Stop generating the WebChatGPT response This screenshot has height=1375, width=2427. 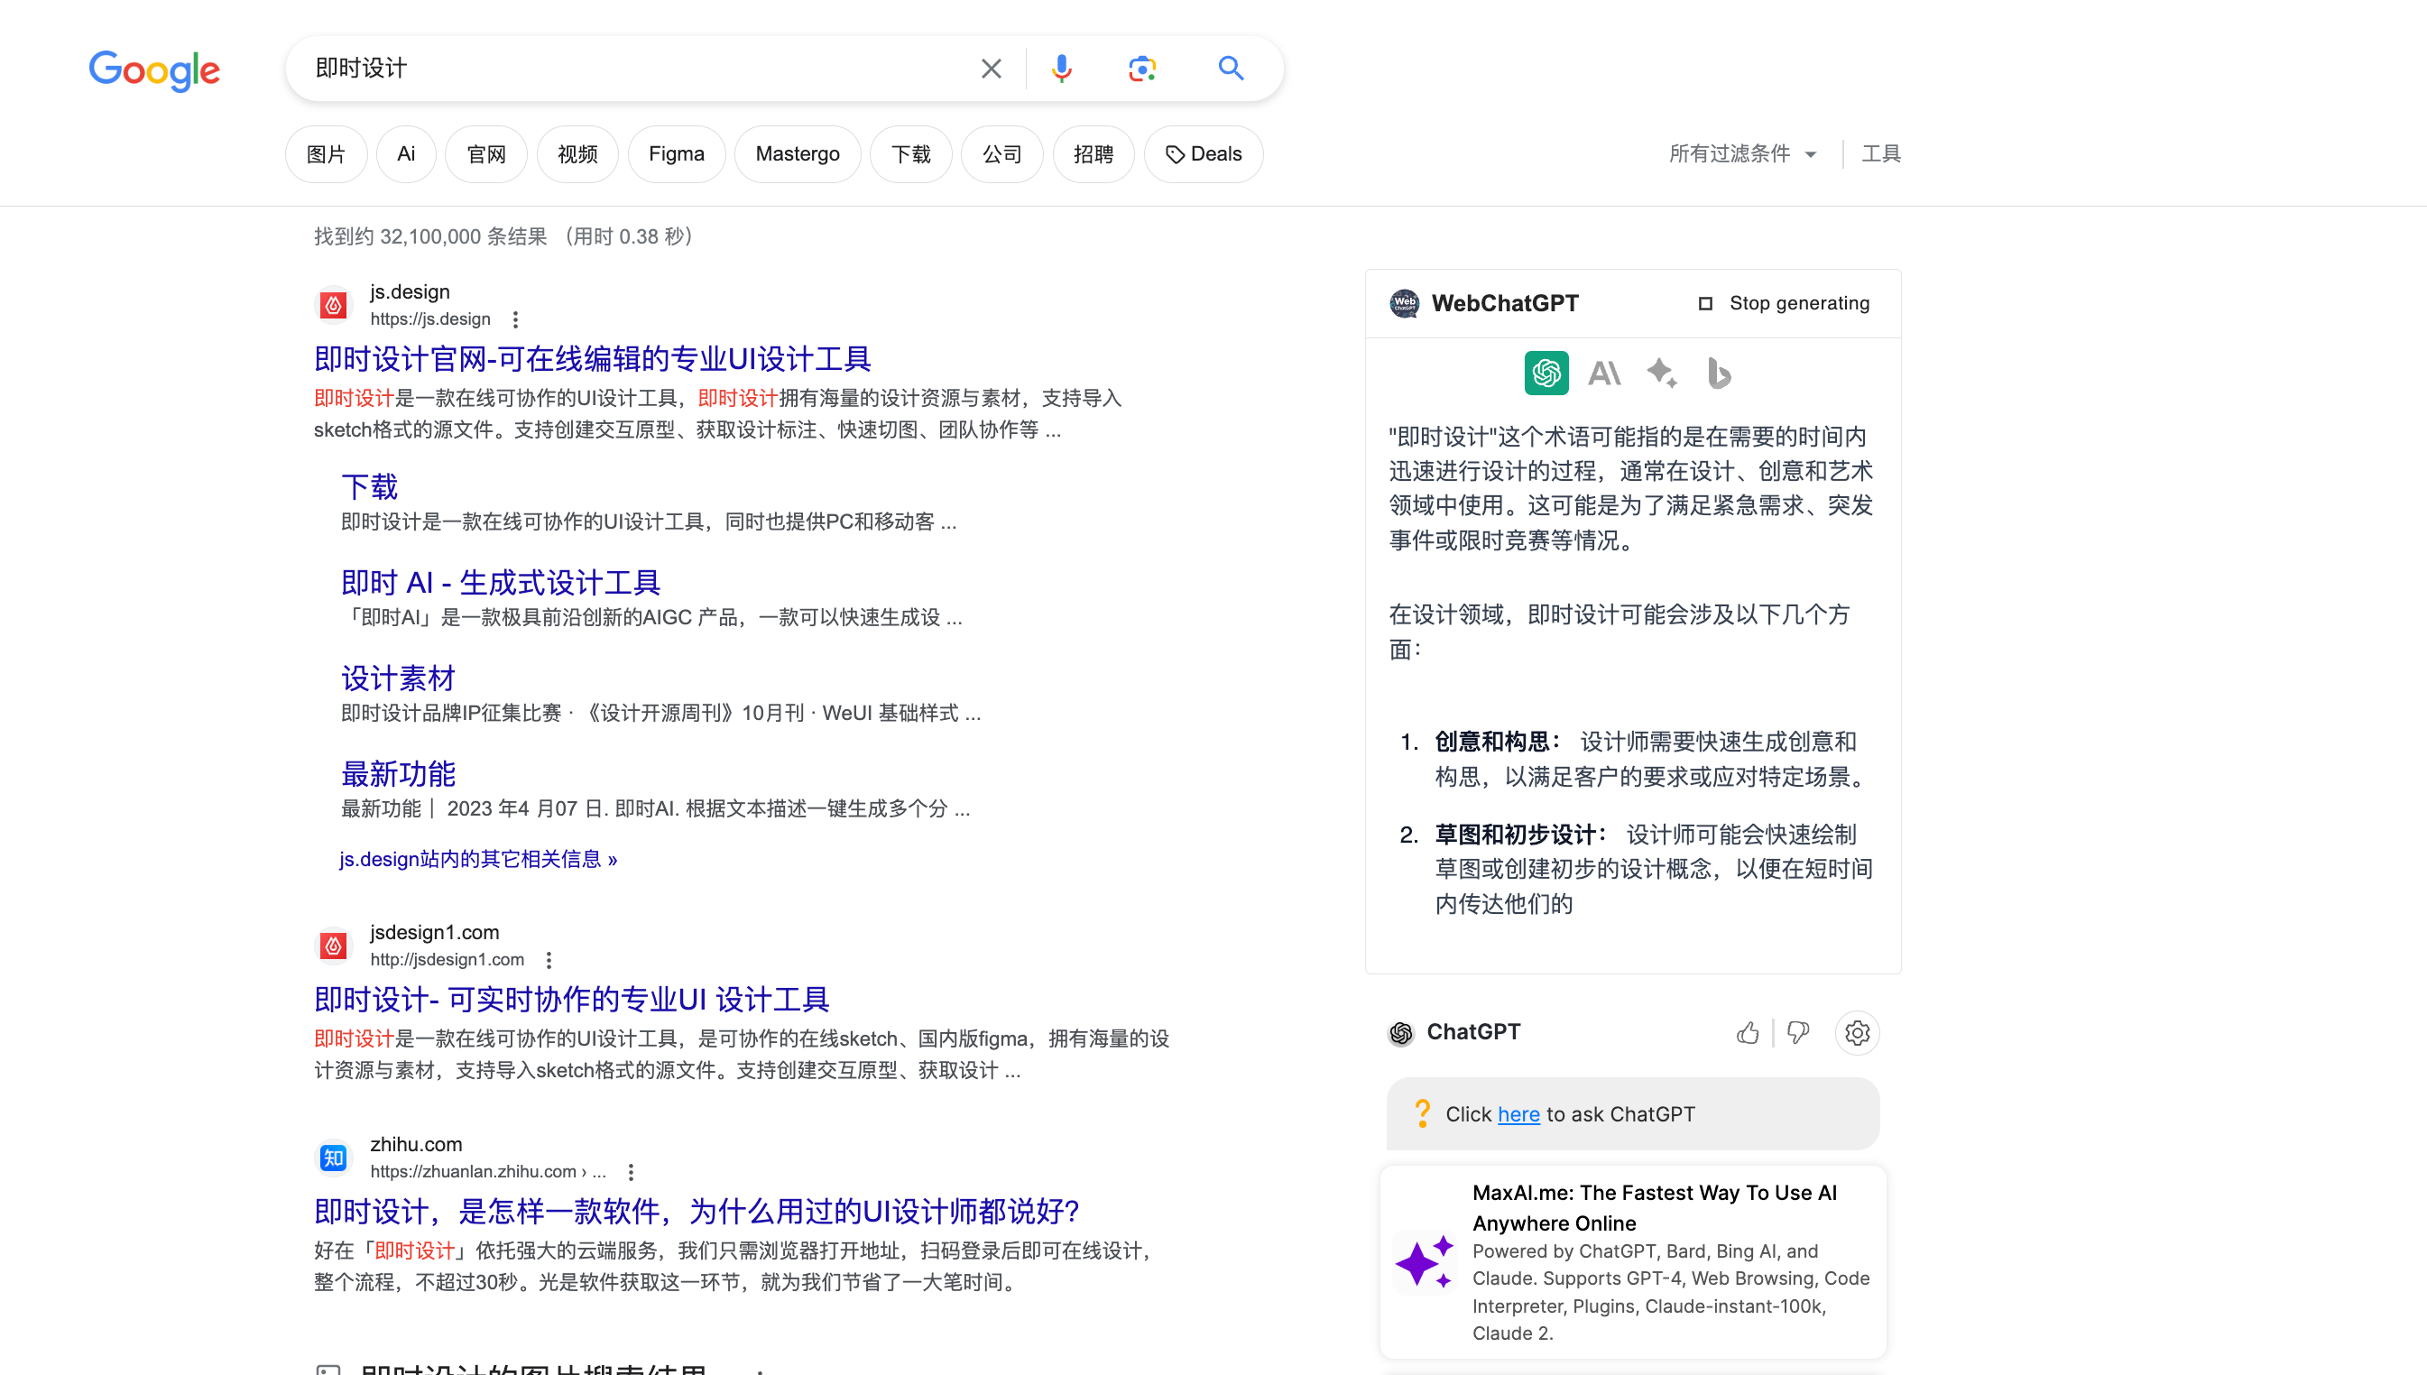(x=1784, y=303)
